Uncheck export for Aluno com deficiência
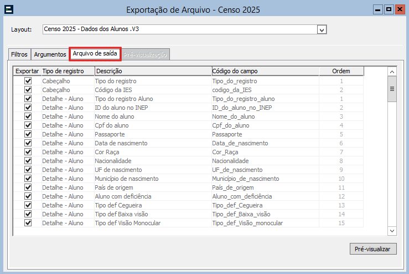The image size is (409, 274). pyautogui.click(x=28, y=196)
